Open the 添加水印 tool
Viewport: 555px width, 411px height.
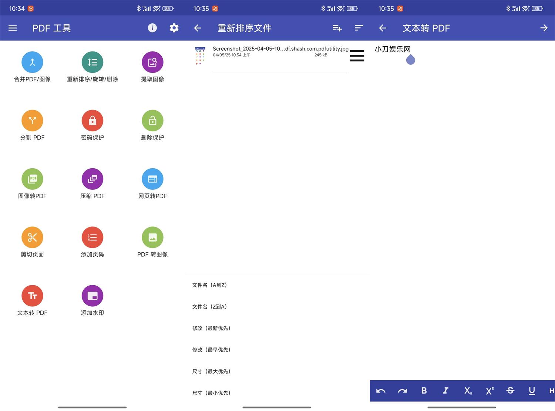click(92, 300)
